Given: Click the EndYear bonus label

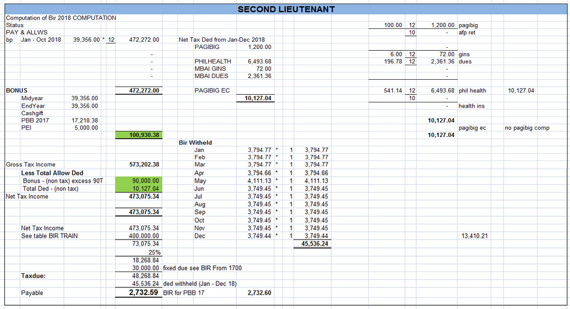Looking at the screenshot, I should pos(33,106).
